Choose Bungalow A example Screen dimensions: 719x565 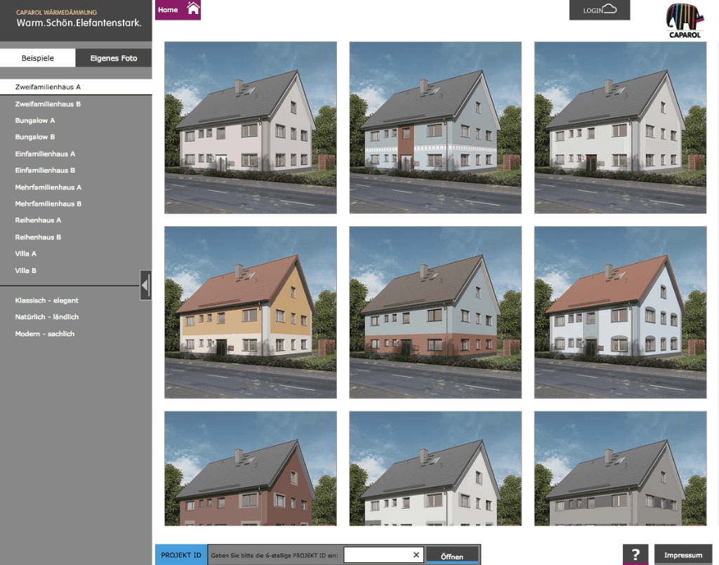coord(35,121)
